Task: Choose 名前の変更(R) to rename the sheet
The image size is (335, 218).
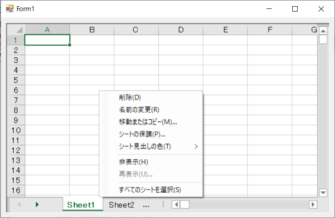Action: pos(139,109)
